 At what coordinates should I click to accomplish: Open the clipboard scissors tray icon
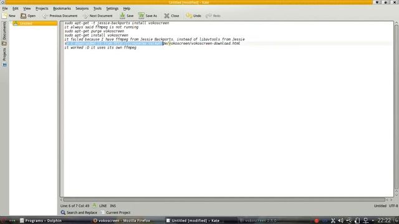pos(333,221)
